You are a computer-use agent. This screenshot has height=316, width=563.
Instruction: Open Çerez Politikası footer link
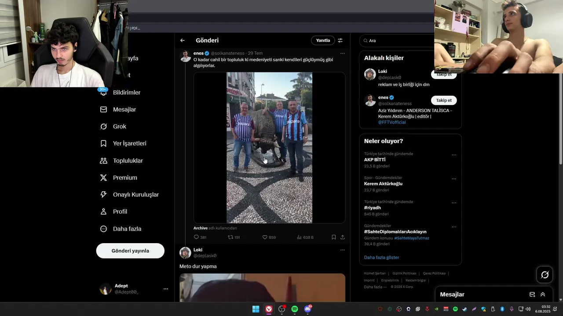(x=434, y=273)
